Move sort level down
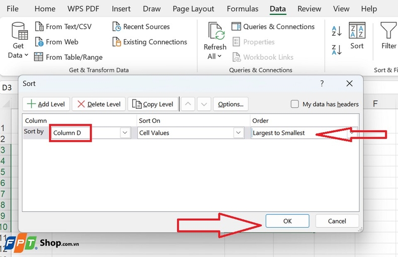Image resolution: width=398 pixels, height=257 pixels. click(x=204, y=104)
